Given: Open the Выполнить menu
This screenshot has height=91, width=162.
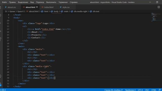Looking at the screenshot, I should [51, 2].
